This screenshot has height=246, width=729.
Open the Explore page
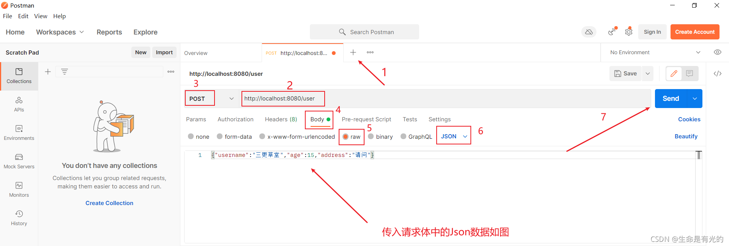pyautogui.click(x=145, y=32)
